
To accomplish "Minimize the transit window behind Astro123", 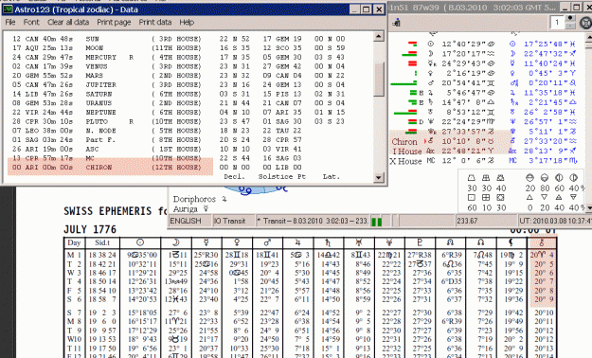I will coord(565,8).
